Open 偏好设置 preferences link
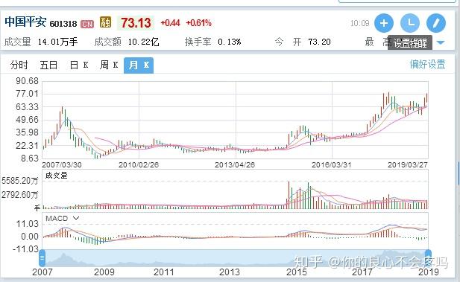The image size is (460, 282). 427,64
